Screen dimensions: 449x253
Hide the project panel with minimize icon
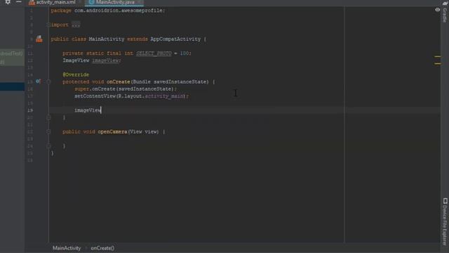point(19,2)
